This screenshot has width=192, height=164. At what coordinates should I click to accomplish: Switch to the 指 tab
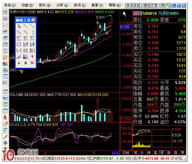pyautogui.click(x=169, y=152)
